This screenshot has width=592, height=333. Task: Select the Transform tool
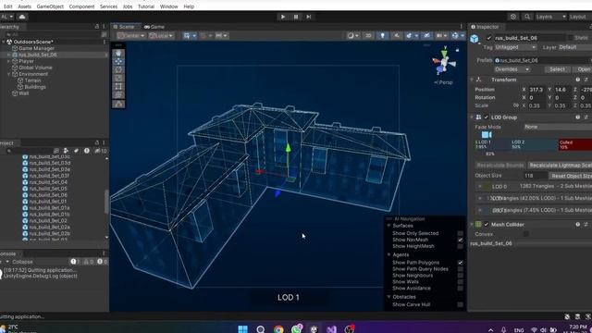[118, 94]
